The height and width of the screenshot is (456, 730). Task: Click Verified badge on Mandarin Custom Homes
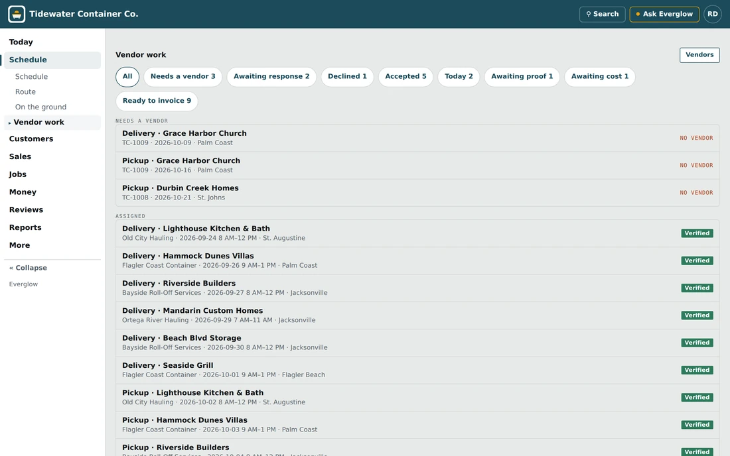pos(697,315)
